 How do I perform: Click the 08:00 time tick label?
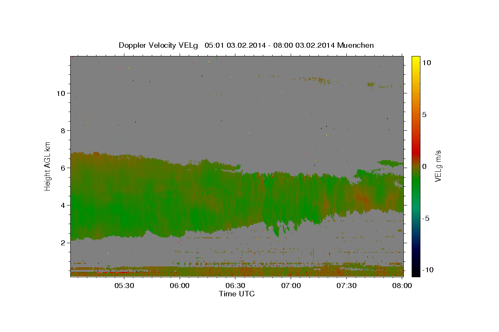coord(403,286)
